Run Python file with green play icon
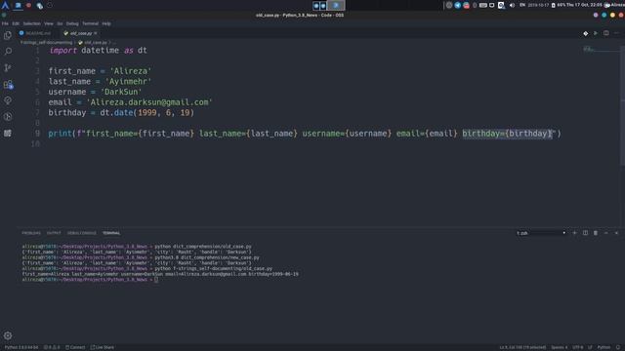This screenshot has height=351, width=625. [596, 33]
